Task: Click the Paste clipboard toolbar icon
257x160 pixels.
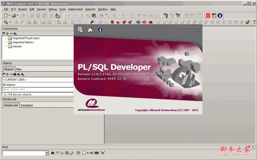Action: pos(94,15)
